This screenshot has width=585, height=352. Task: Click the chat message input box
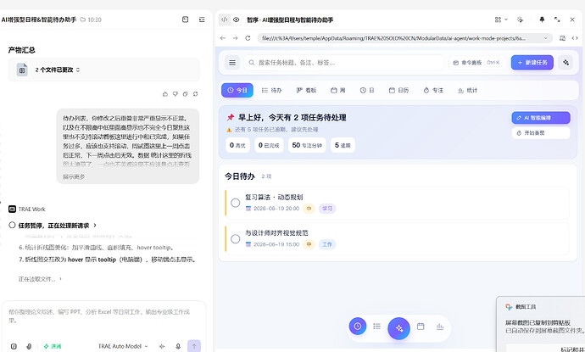pos(103,316)
